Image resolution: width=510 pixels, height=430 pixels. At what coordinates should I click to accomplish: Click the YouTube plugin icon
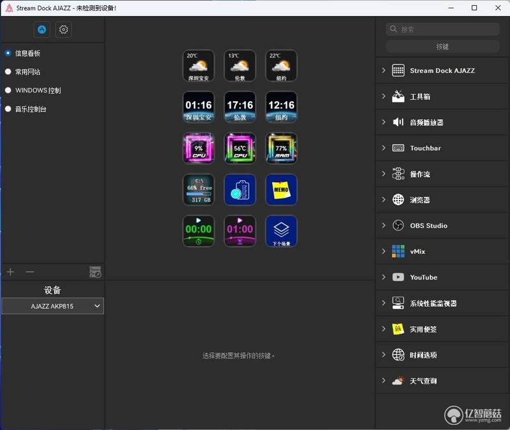398,277
